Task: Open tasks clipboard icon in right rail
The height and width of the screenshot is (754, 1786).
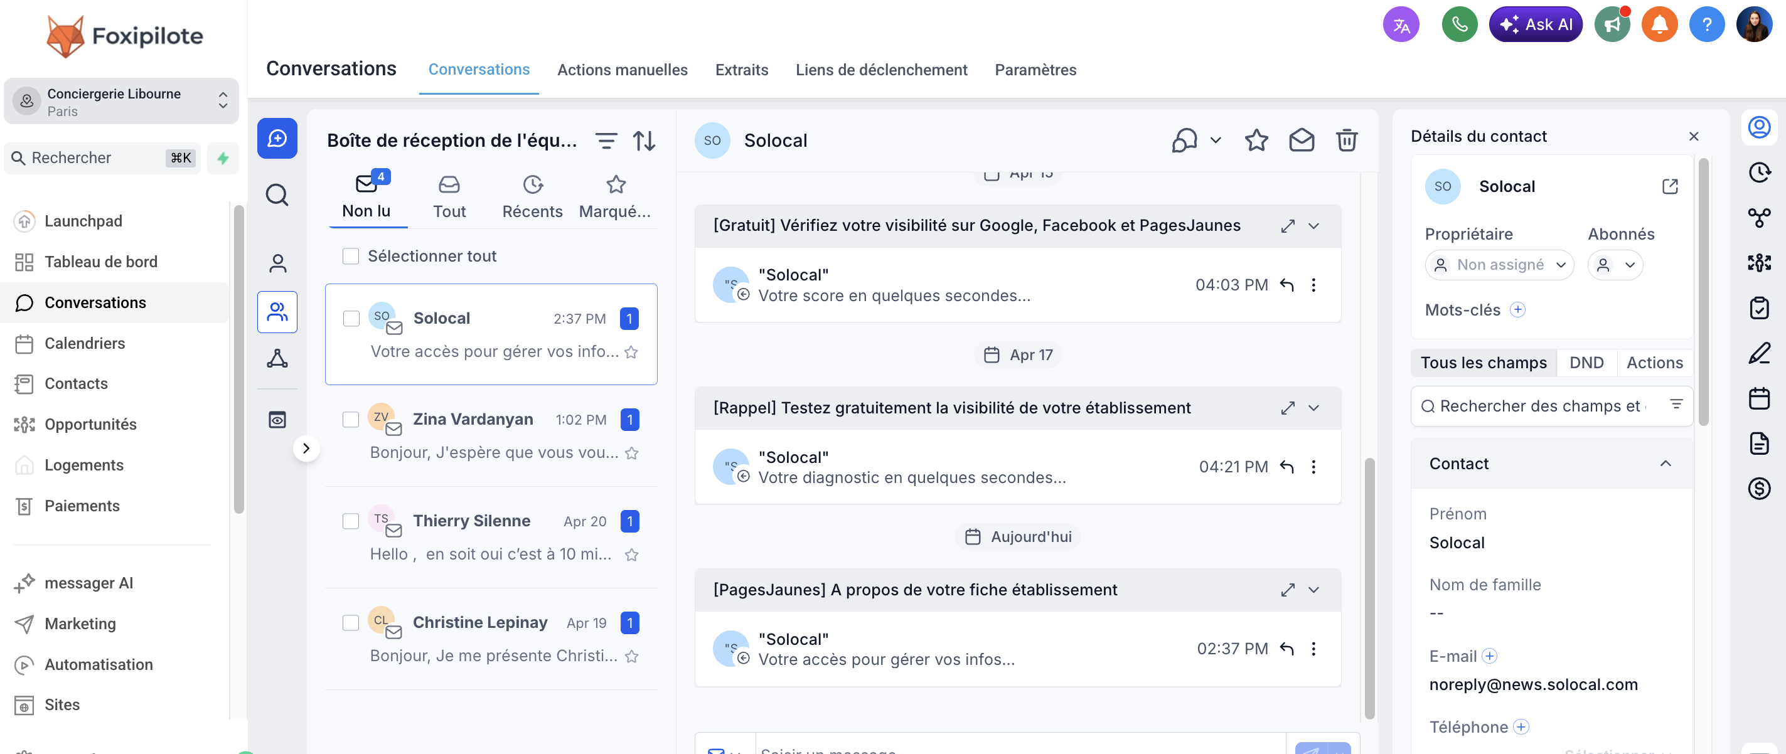Action: point(1759,308)
